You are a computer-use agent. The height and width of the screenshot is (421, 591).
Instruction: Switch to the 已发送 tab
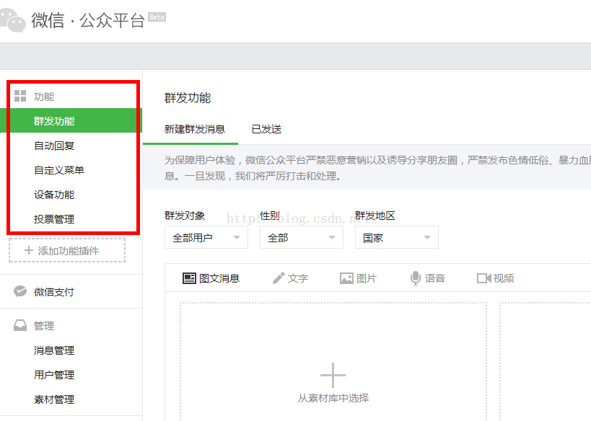(266, 129)
